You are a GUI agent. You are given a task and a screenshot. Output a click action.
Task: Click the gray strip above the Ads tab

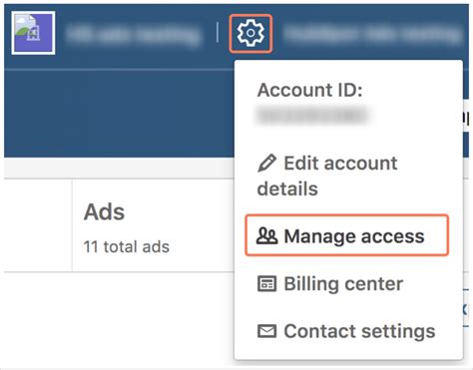pos(119,168)
